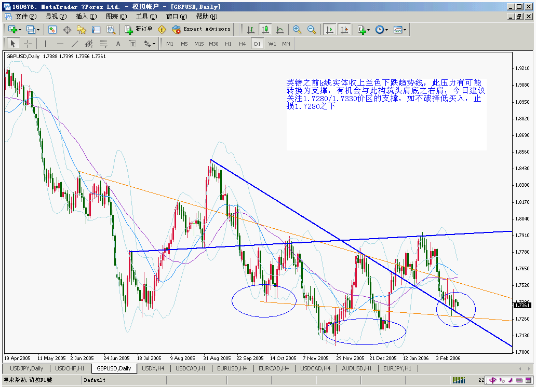This screenshot has width=536, height=387.
Task: Switch to the USDCHF,H1 chart tab
Action: tap(70, 368)
